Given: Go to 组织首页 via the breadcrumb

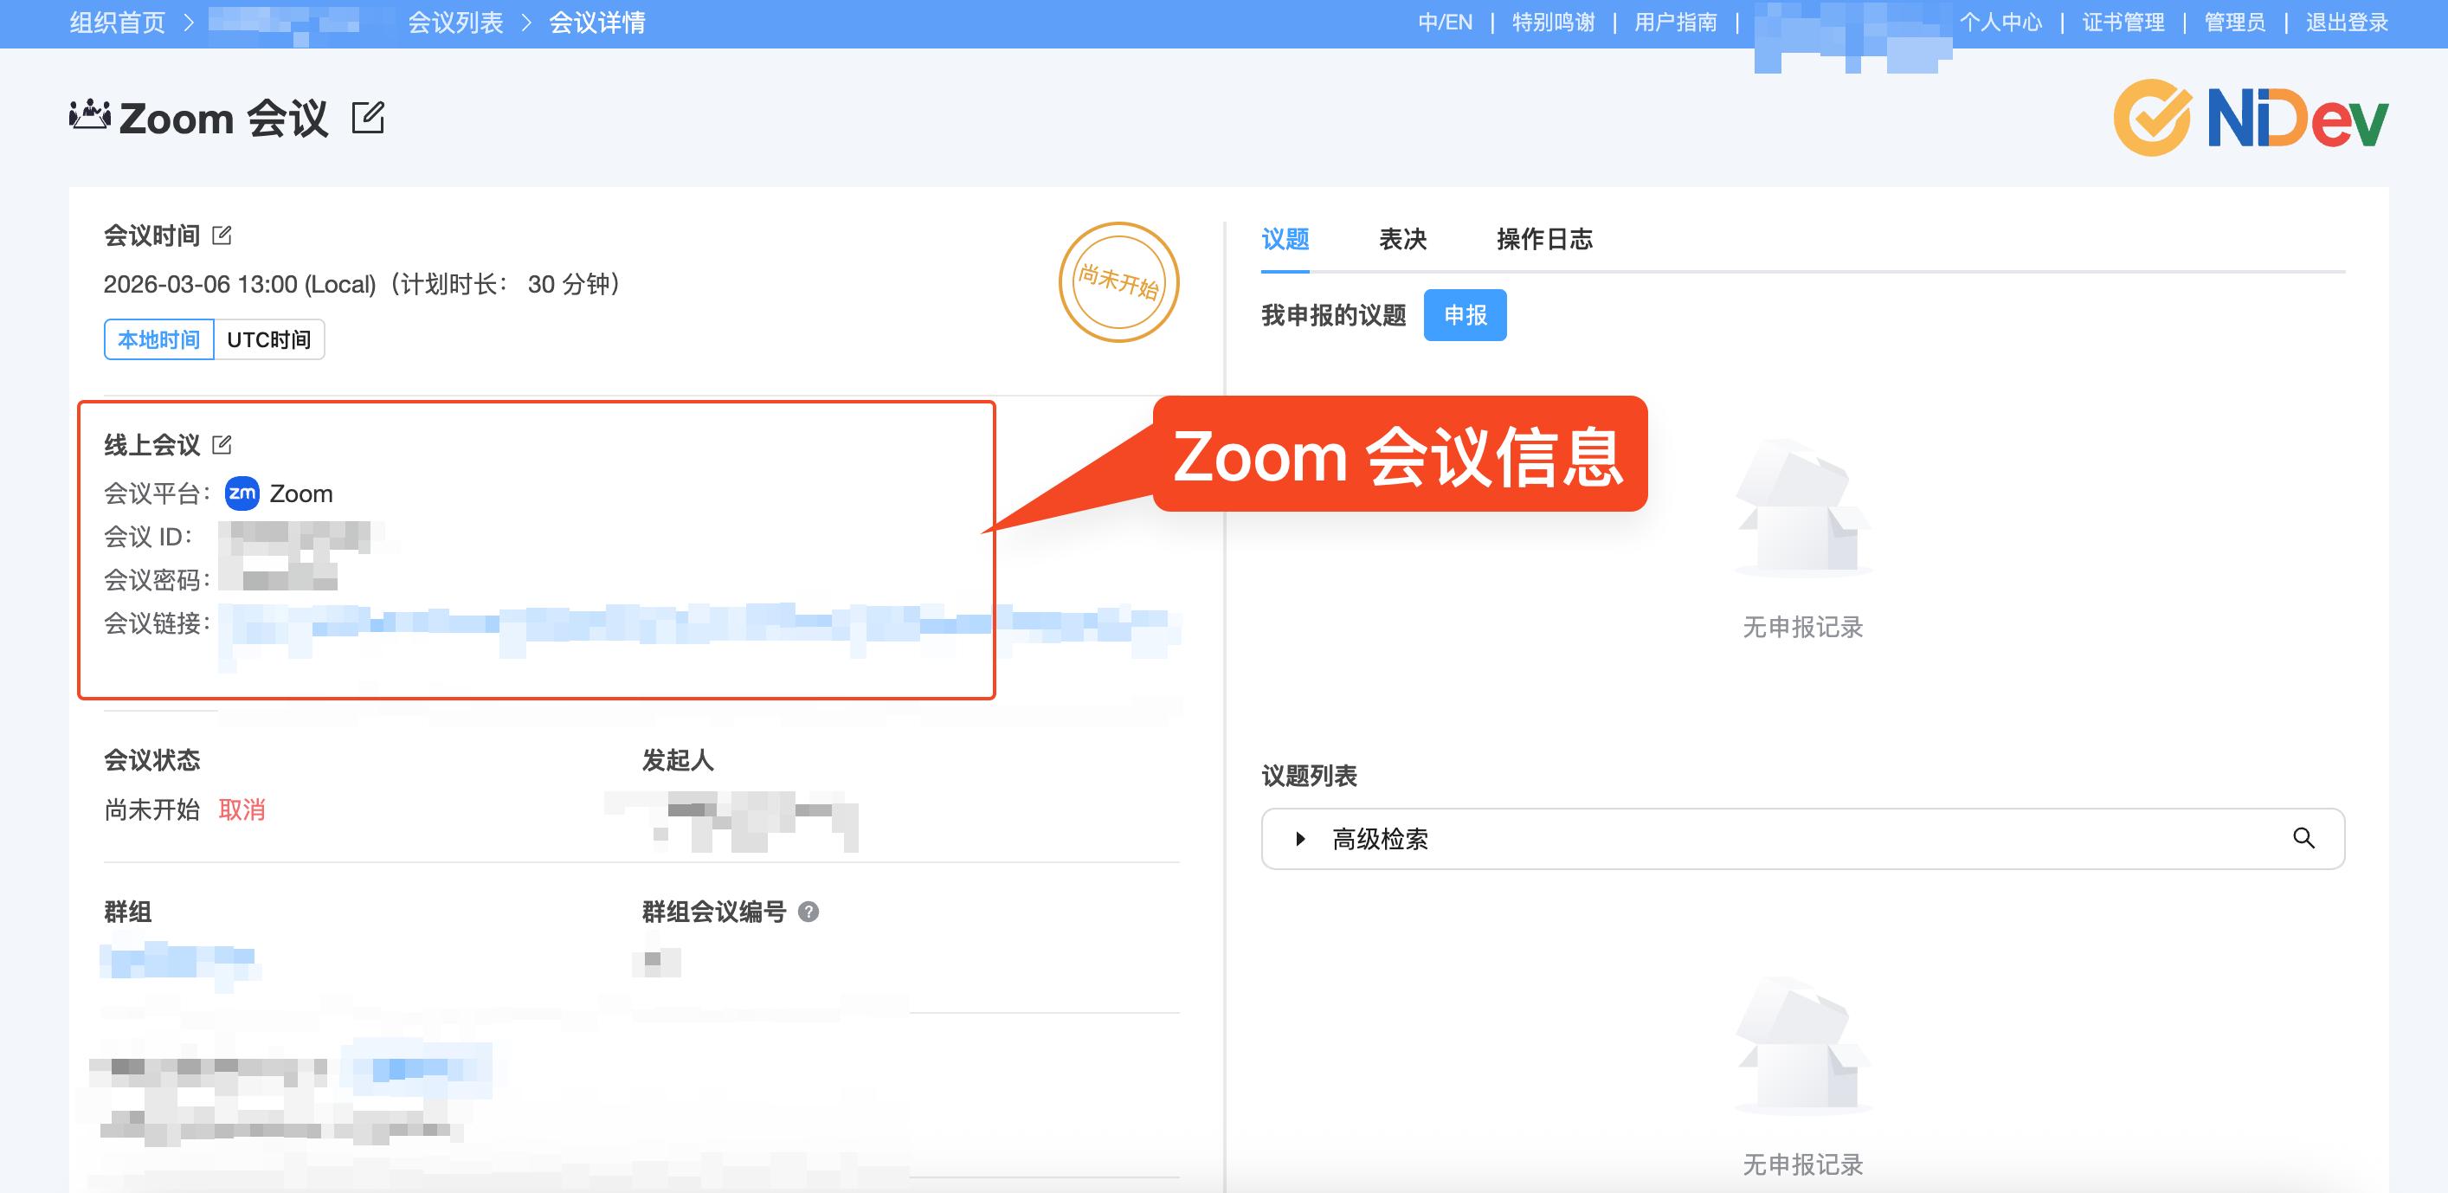Looking at the screenshot, I should tap(115, 21).
